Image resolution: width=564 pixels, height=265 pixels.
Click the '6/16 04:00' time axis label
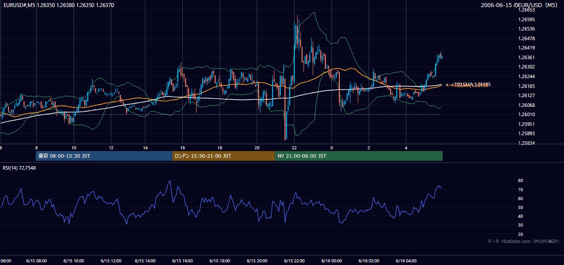click(406, 261)
